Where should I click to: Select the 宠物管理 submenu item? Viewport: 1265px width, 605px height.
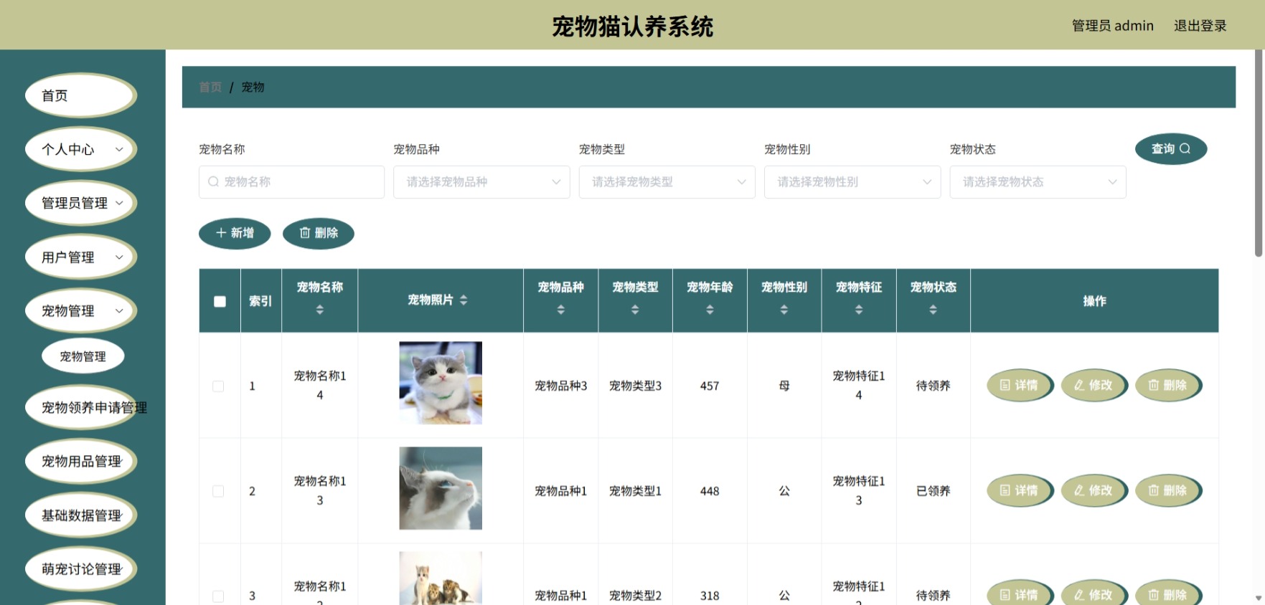point(83,356)
